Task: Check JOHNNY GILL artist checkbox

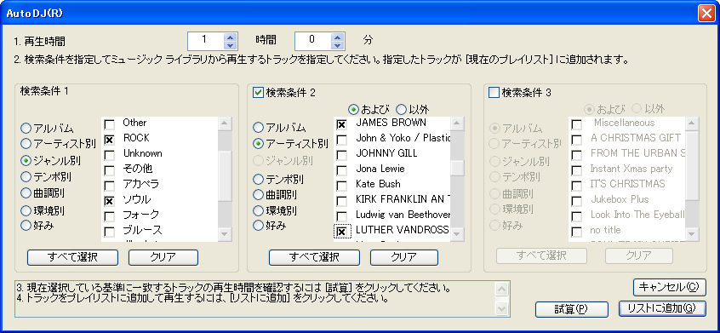Action: click(341, 155)
